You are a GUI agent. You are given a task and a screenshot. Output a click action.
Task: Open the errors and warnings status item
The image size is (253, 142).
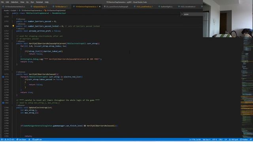click(x=8, y=140)
